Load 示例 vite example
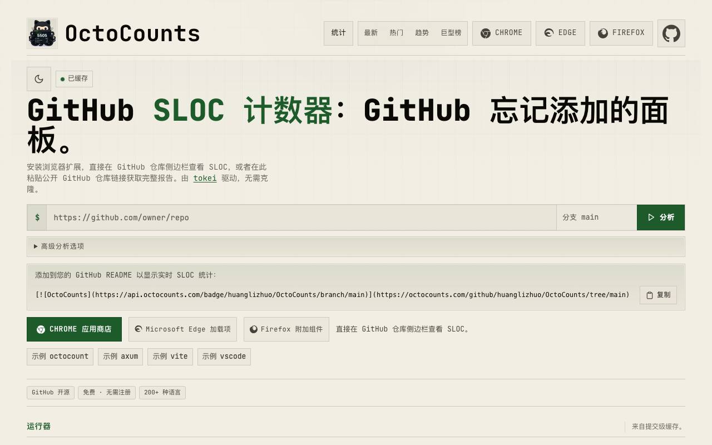Screen dimensions: 712x445 (170, 357)
